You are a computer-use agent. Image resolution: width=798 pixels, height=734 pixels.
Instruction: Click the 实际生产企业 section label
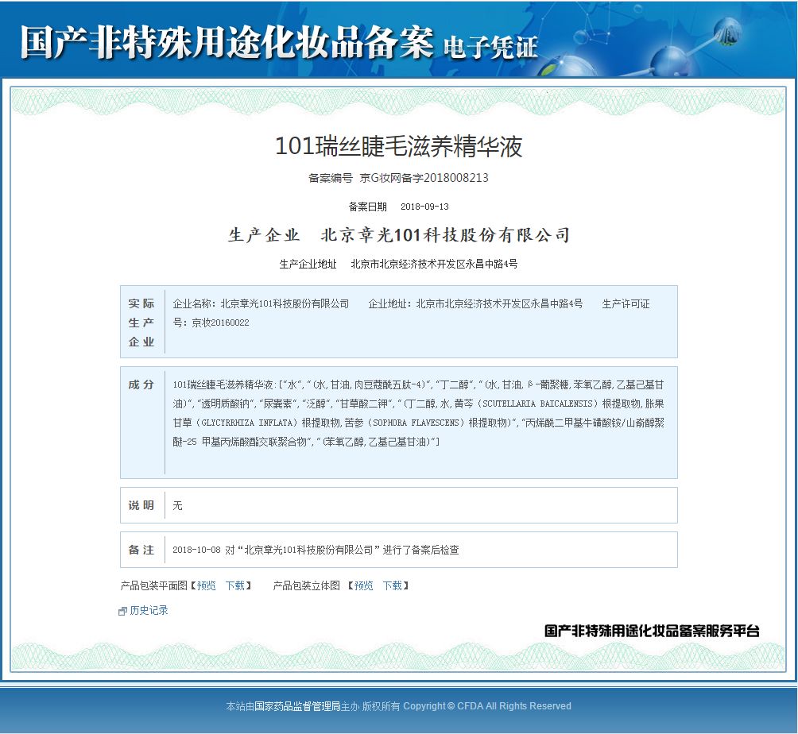pos(141,321)
